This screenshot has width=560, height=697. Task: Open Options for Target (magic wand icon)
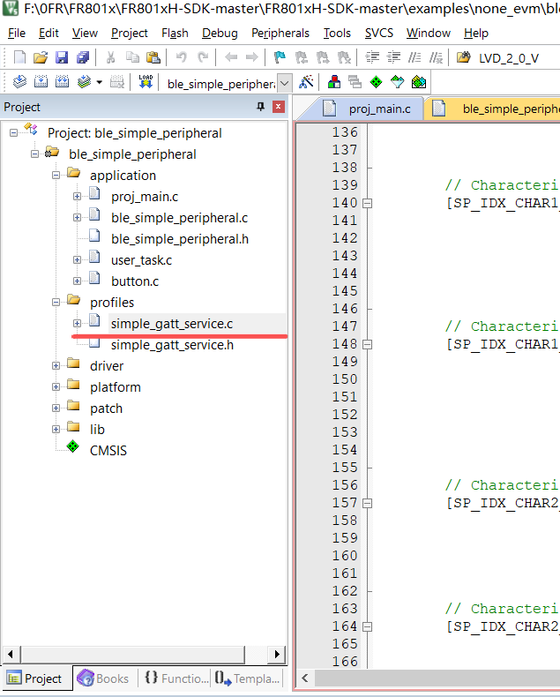point(307,82)
